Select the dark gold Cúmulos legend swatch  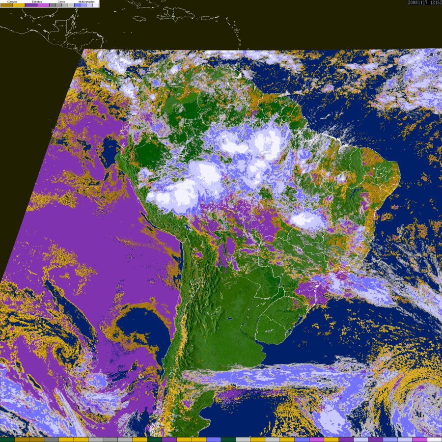6,5
